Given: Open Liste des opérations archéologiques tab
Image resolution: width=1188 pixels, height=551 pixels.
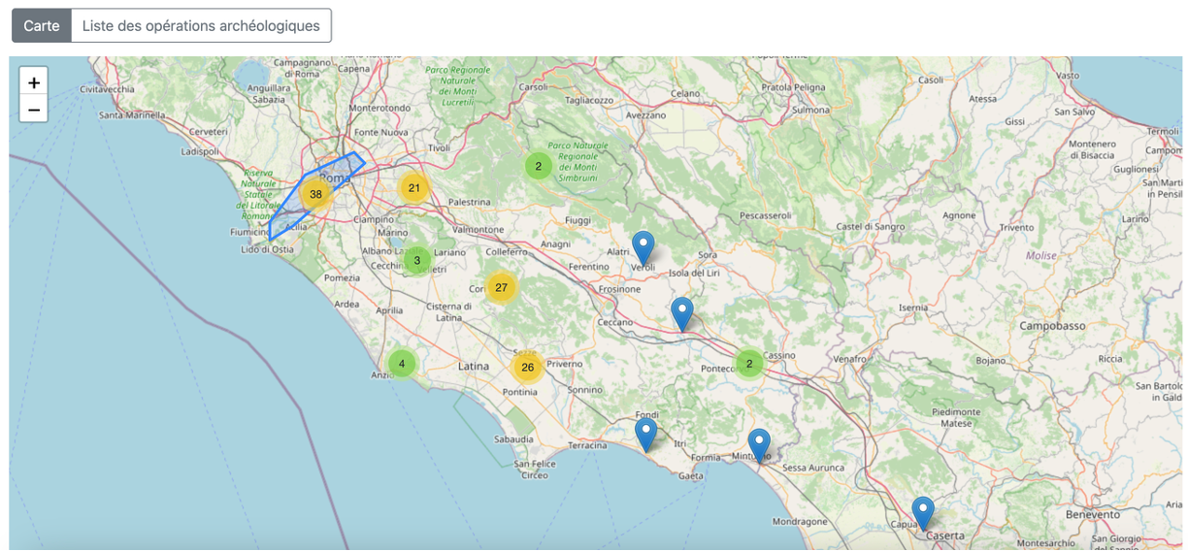Looking at the screenshot, I should (201, 26).
